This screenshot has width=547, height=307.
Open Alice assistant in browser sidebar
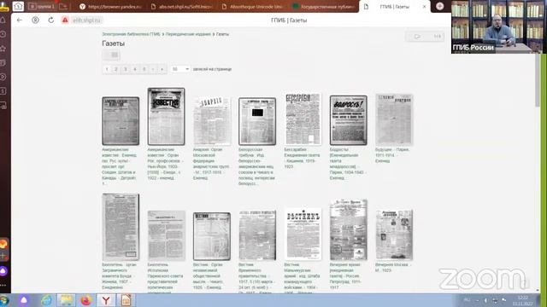point(3,271)
